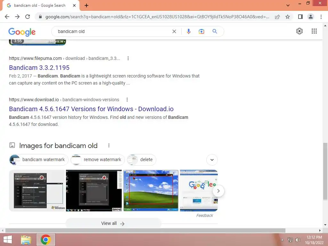Filter images by remove watermark chip
Viewport: 328px width, 246px height.
[x=97, y=160]
